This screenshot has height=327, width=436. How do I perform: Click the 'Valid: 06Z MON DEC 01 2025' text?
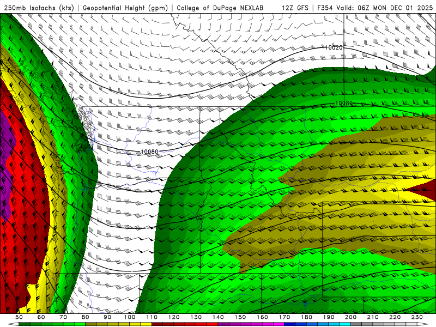(385, 8)
